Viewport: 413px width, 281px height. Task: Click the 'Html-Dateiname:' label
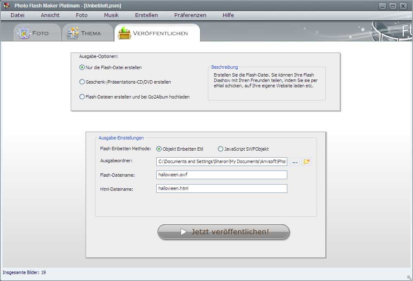(117, 189)
